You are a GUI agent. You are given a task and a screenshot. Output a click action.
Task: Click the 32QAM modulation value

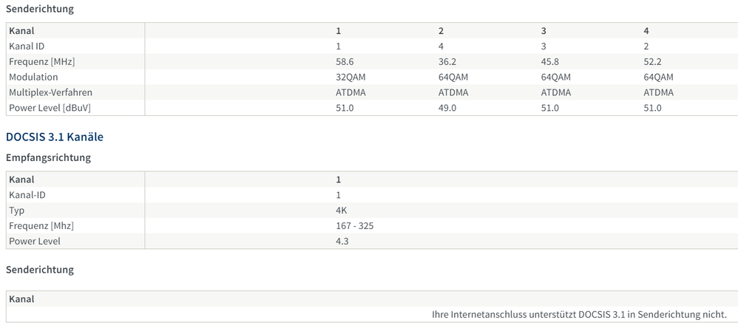coord(351,77)
